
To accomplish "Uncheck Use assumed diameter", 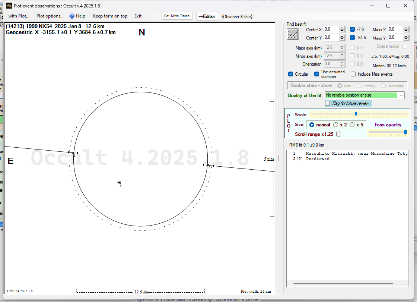I will point(317,74).
